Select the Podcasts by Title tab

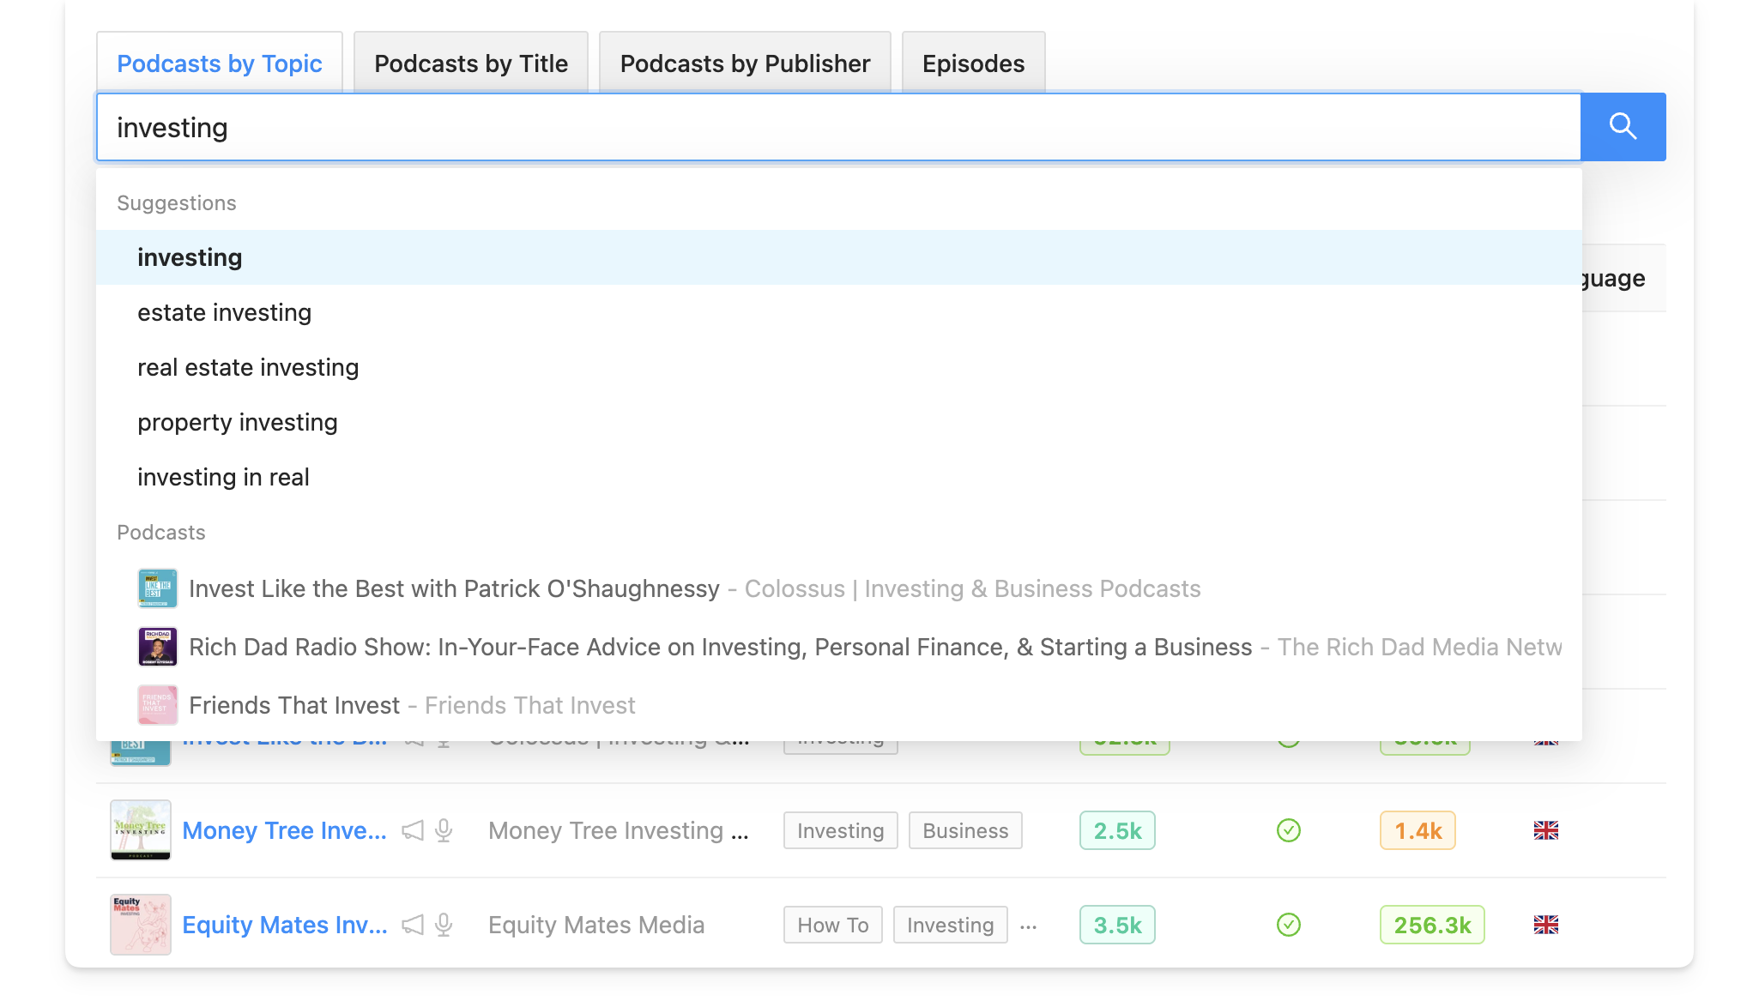tap(470, 63)
